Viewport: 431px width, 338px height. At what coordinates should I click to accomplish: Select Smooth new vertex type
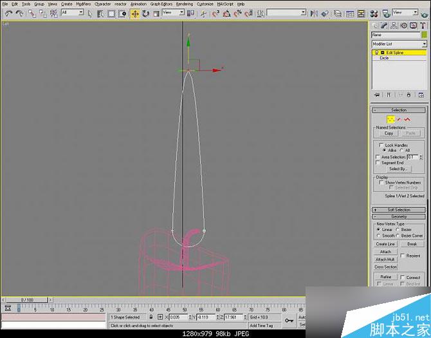[378, 236]
